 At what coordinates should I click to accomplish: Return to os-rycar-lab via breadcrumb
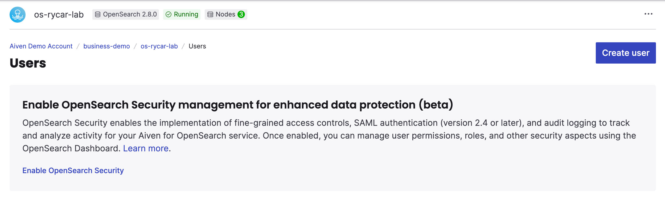pos(159,46)
